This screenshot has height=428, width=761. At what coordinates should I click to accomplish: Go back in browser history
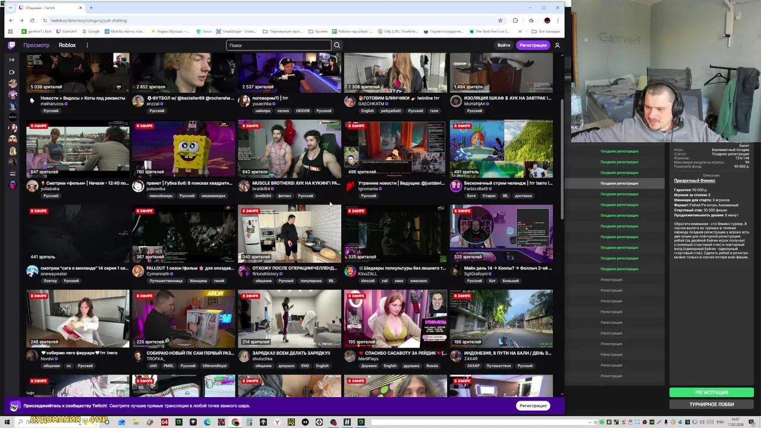pyautogui.click(x=11, y=20)
